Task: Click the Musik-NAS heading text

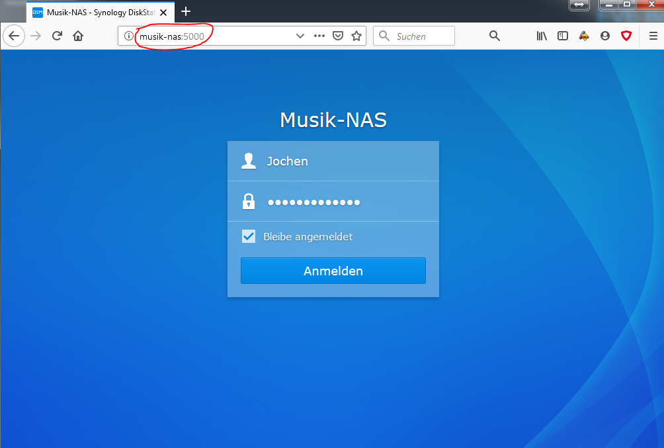Action: click(333, 120)
